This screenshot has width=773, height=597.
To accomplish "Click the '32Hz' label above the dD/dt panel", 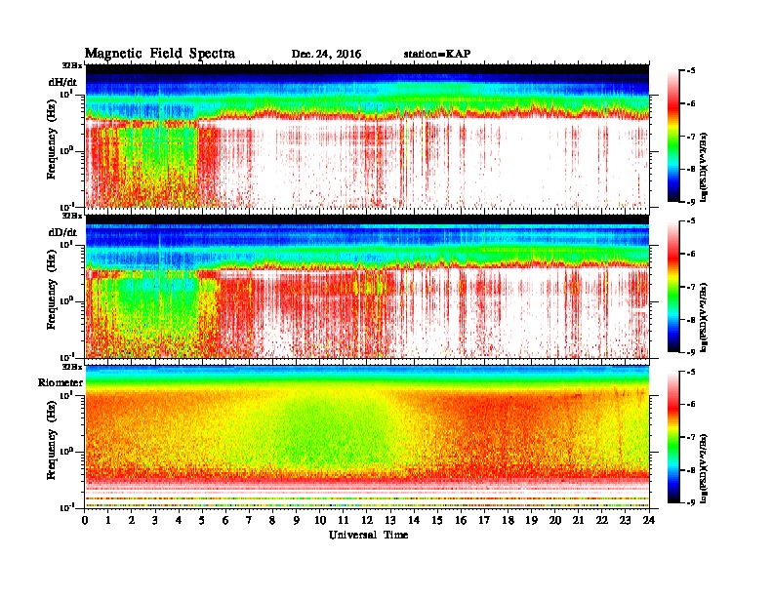I will [72, 216].
